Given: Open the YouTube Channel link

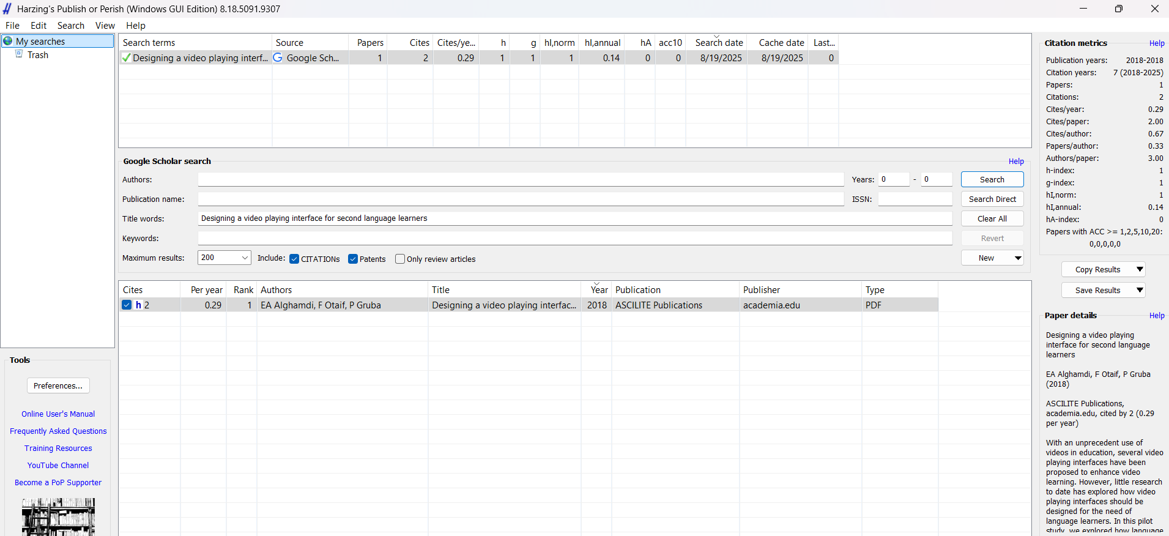Looking at the screenshot, I should click(58, 466).
